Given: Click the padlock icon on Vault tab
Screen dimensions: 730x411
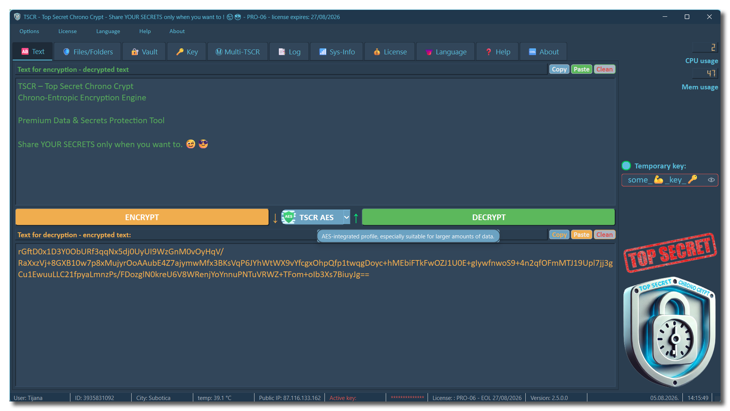Looking at the screenshot, I should pos(135,52).
